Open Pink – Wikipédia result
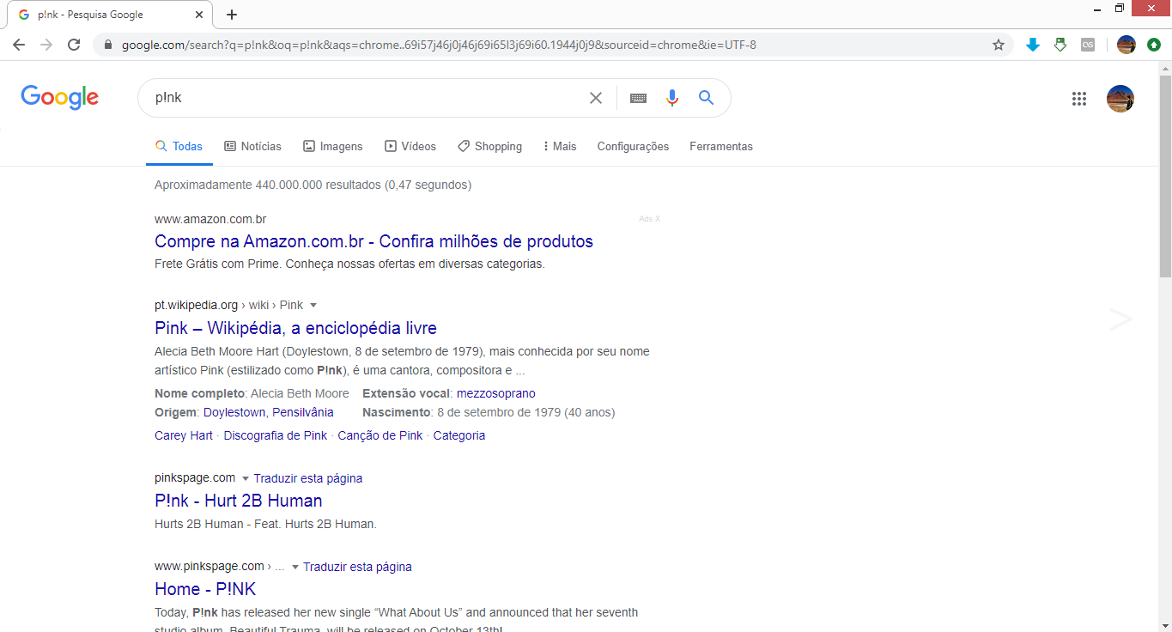 [295, 328]
